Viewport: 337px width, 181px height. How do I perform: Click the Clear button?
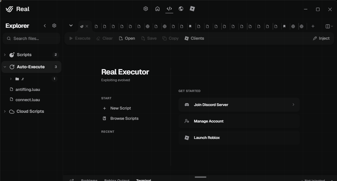[104, 38]
